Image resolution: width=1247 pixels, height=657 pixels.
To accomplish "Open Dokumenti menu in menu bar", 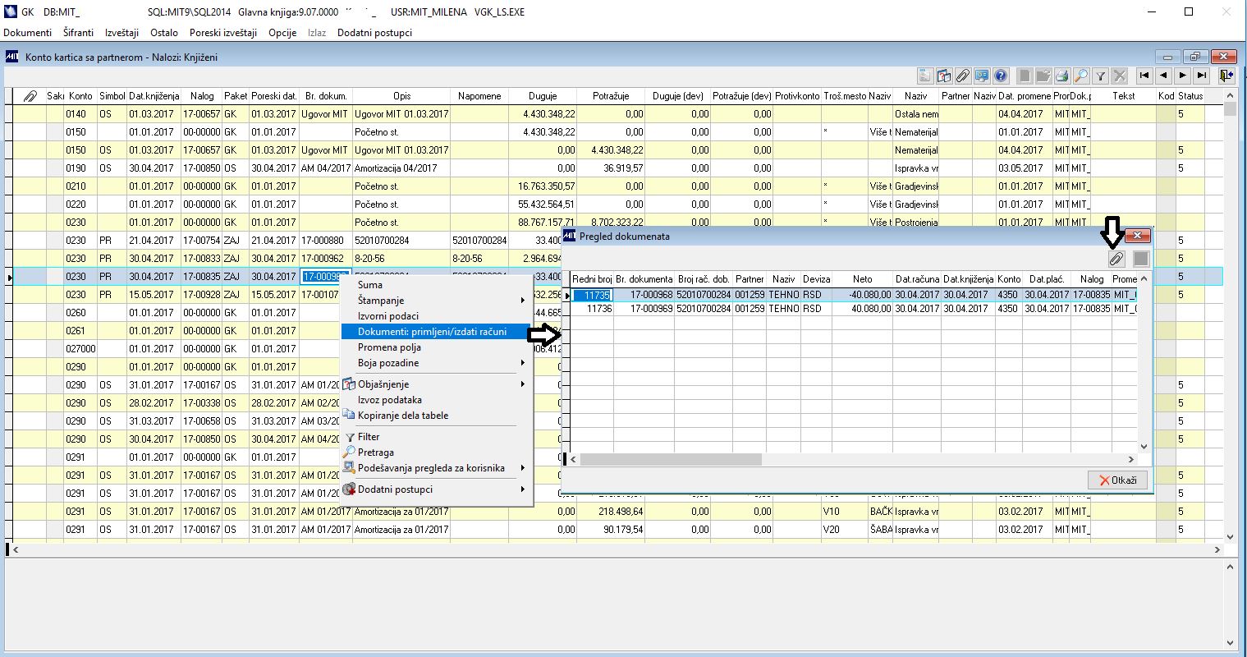I will point(28,33).
